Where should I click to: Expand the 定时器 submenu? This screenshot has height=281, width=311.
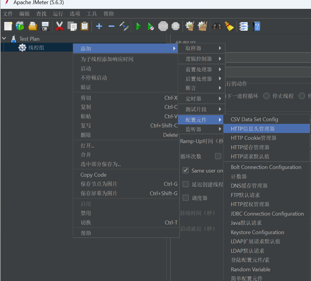coord(202,98)
